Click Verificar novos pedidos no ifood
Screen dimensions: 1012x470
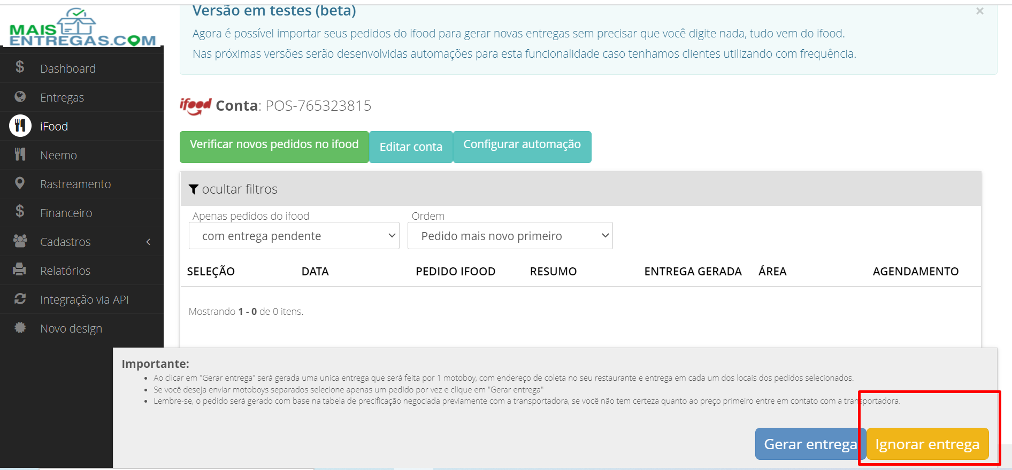point(274,147)
